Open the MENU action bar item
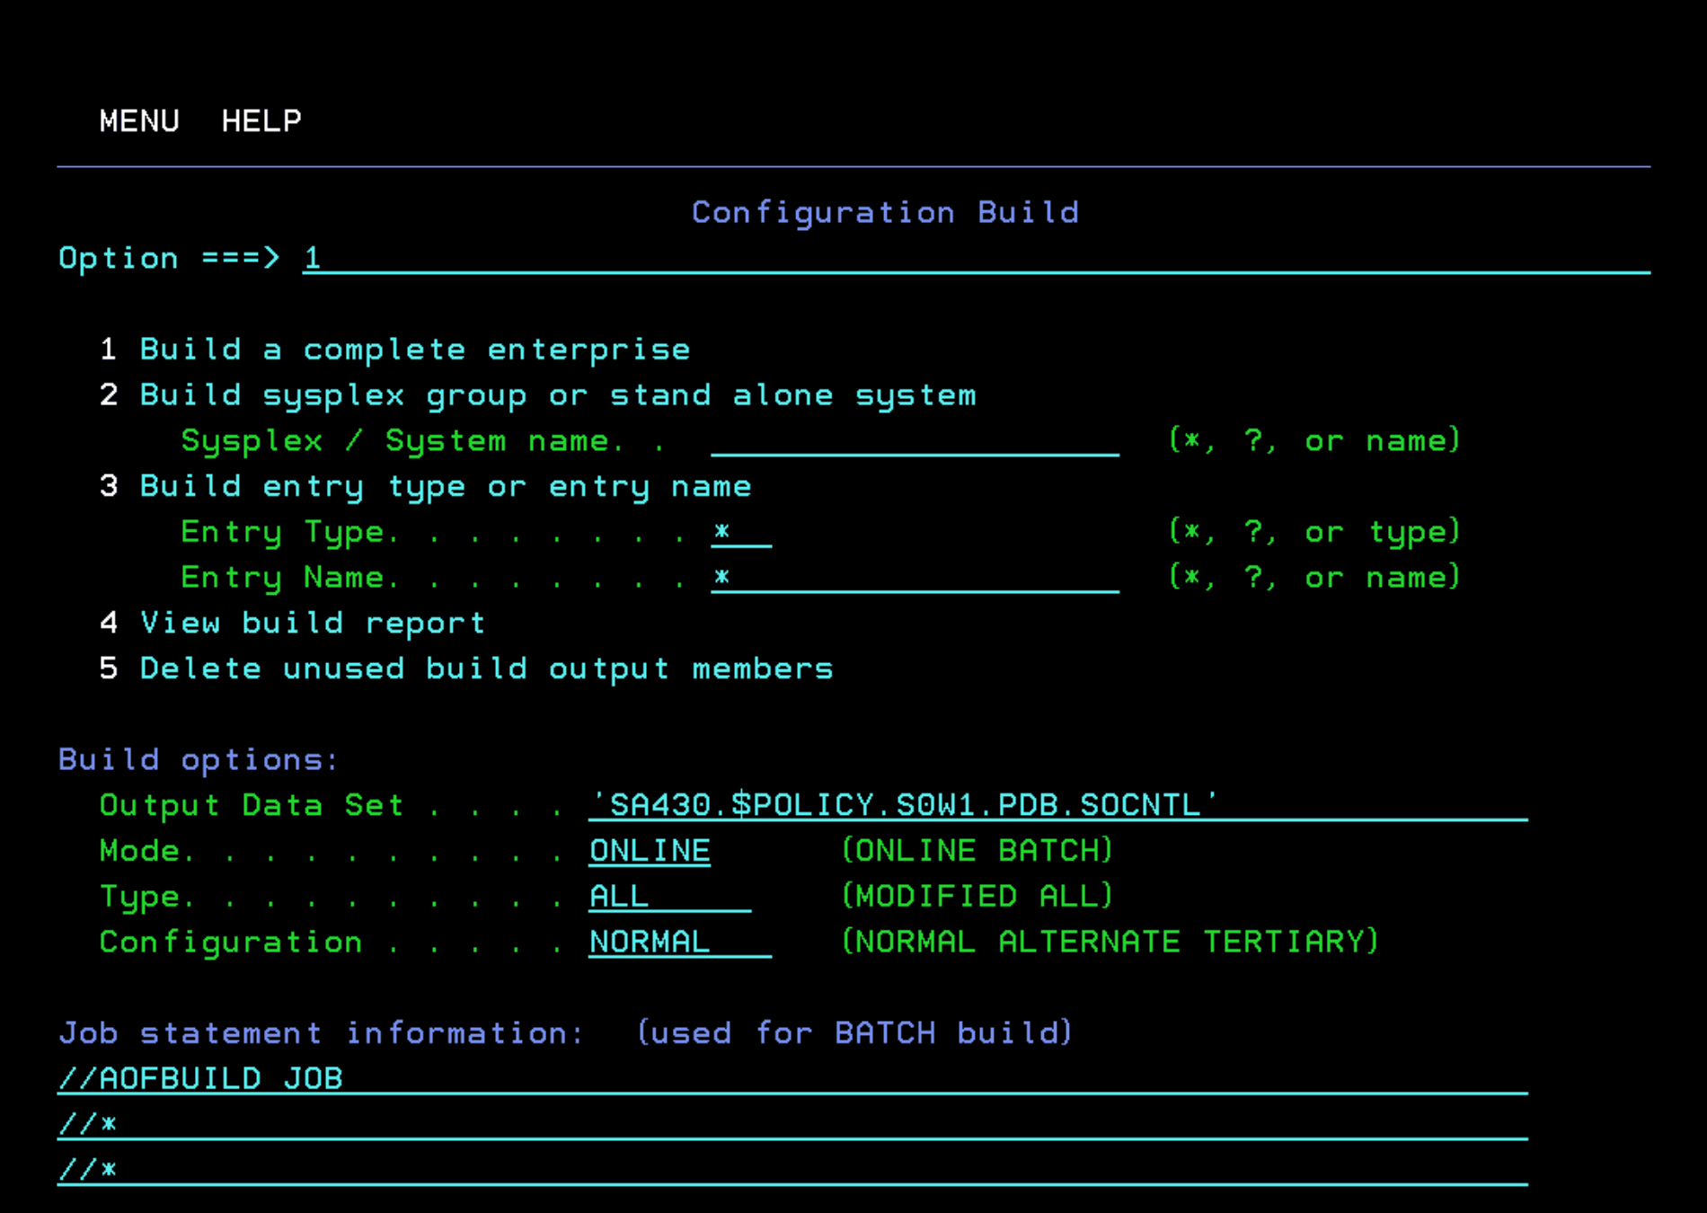1707x1213 pixels. tap(139, 121)
